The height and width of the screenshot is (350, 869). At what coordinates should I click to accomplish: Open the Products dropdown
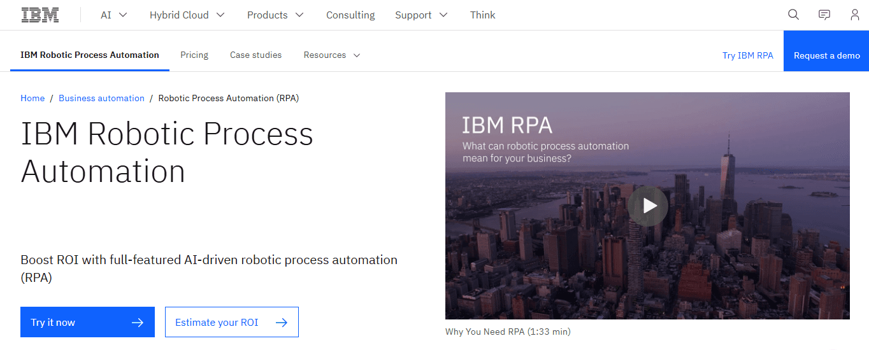click(275, 15)
